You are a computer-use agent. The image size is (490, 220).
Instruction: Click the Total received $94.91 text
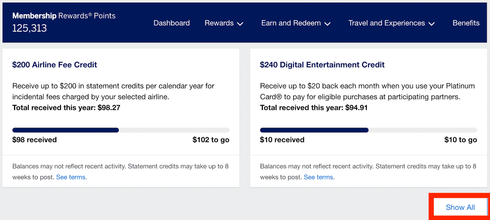point(314,108)
